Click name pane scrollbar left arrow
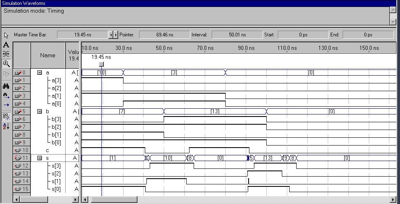 click(x=16, y=200)
